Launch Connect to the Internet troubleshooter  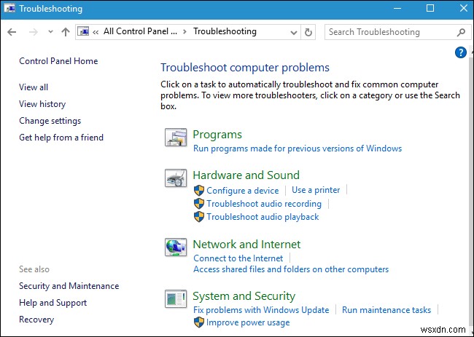pos(238,258)
